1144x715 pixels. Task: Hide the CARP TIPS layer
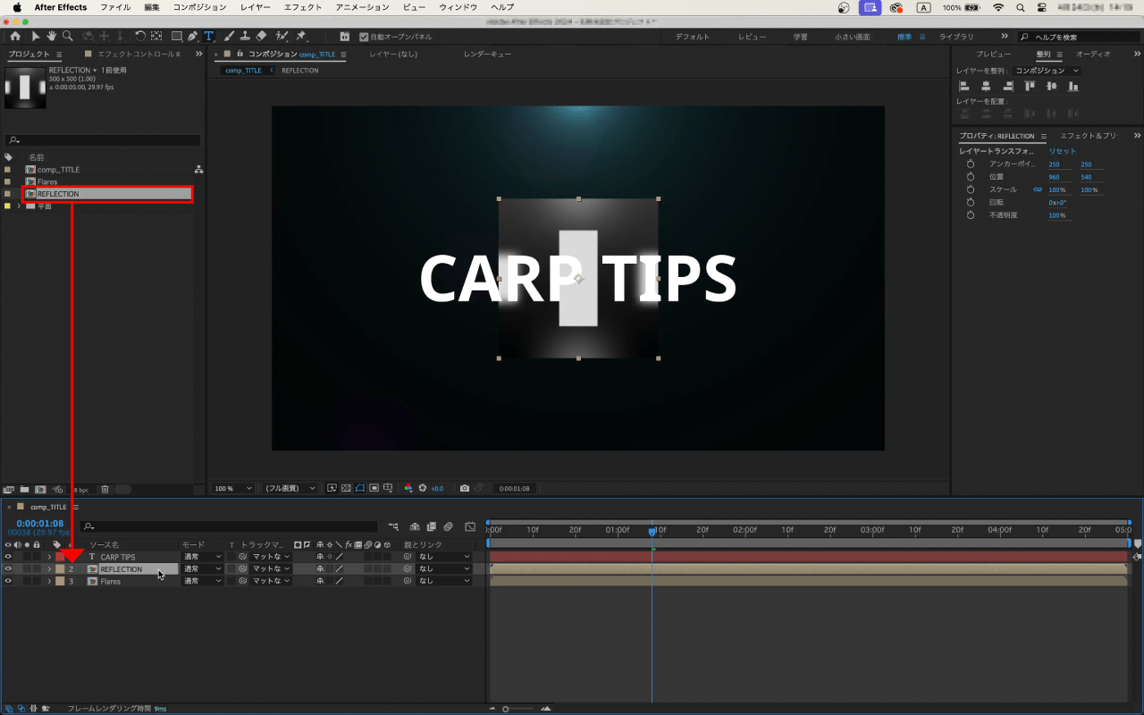[8, 557]
